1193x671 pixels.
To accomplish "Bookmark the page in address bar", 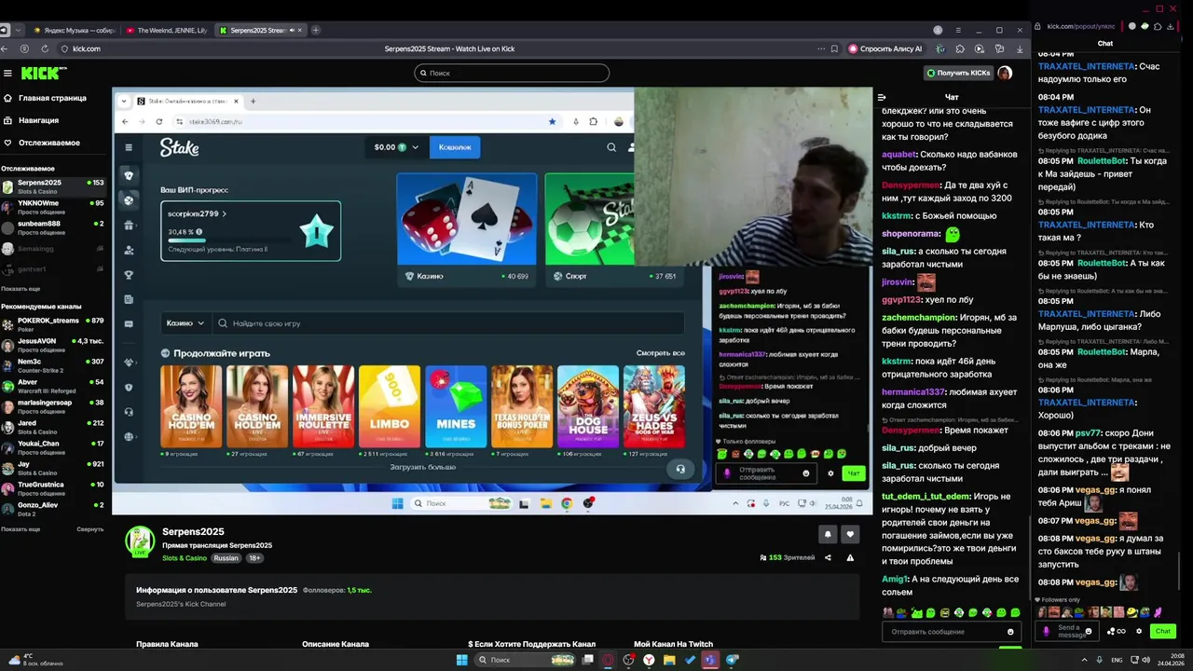I will [x=832, y=48].
